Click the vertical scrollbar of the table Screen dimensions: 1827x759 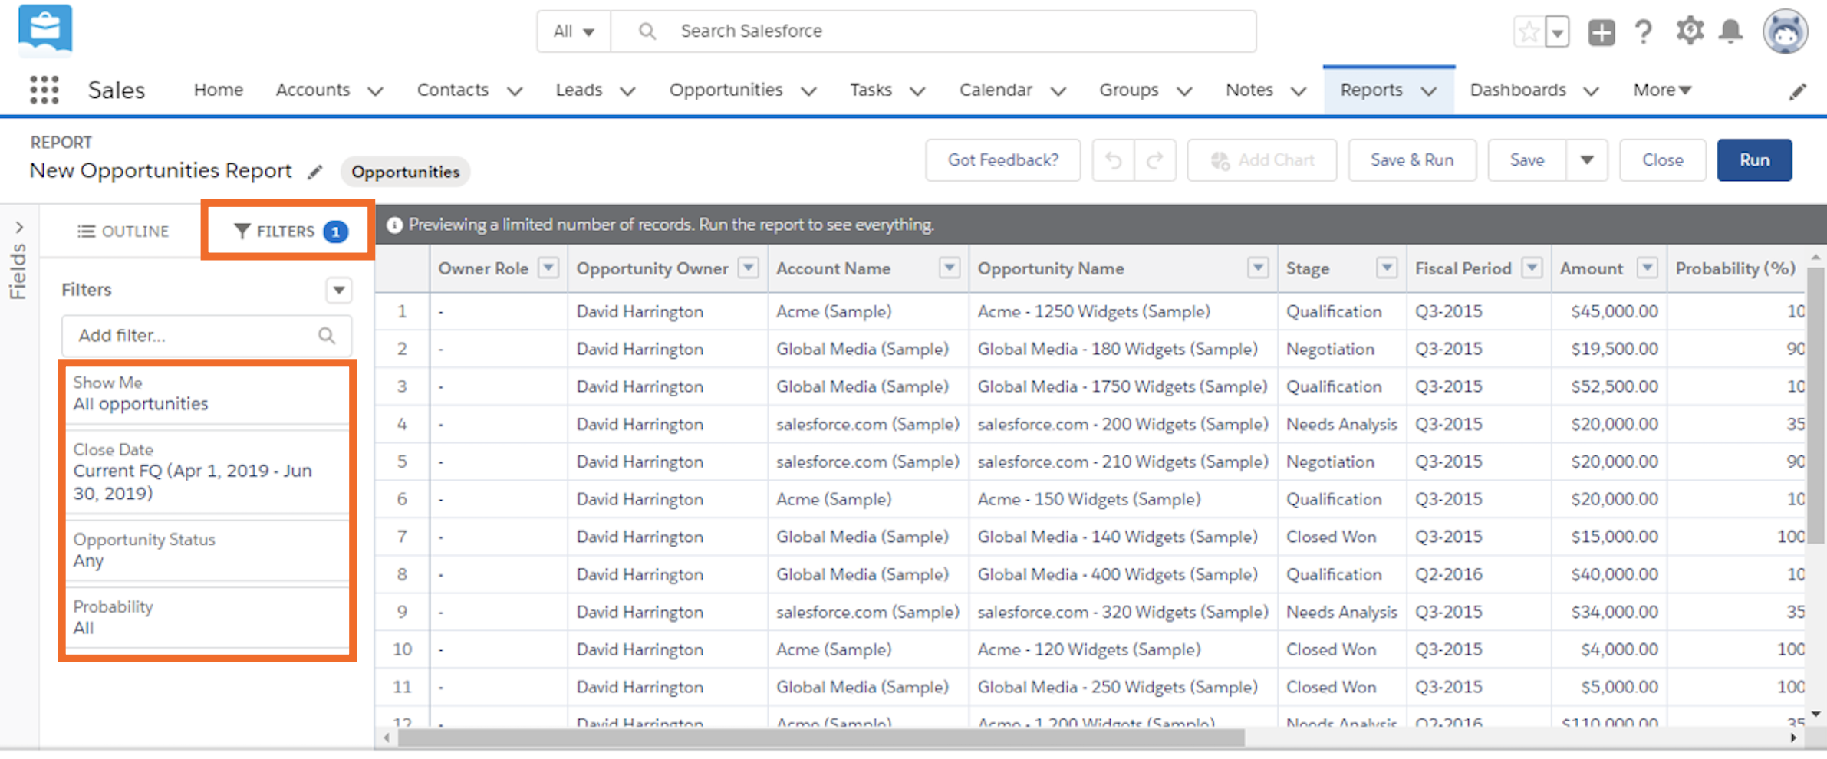click(1815, 405)
